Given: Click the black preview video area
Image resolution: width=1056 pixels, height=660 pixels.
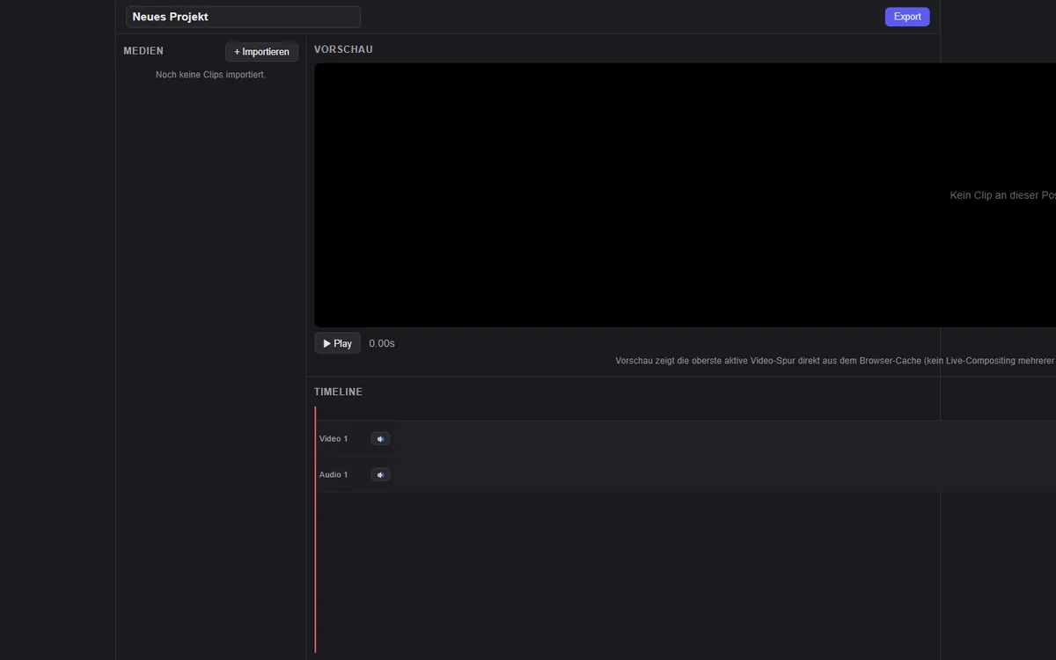Looking at the screenshot, I should pos(685,195).
